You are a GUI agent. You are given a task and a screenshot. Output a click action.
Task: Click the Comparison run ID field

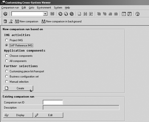click(53, 102)
